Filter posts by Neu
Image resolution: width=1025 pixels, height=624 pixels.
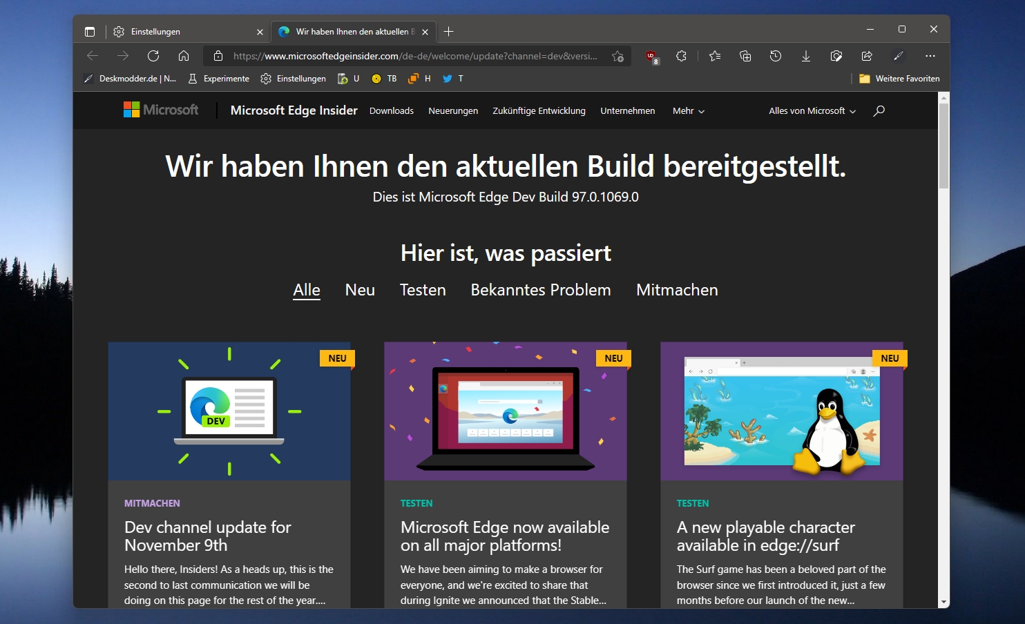360,290
